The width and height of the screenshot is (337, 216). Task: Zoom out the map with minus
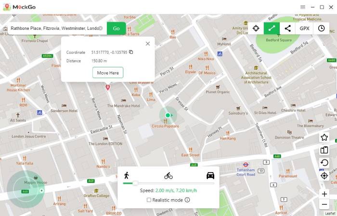pos(324,204)
